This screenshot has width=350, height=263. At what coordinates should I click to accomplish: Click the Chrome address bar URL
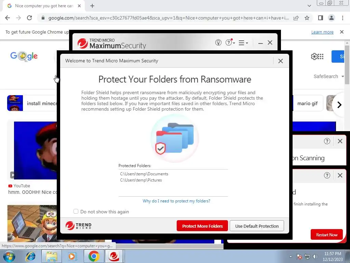[x=169, y=18]
